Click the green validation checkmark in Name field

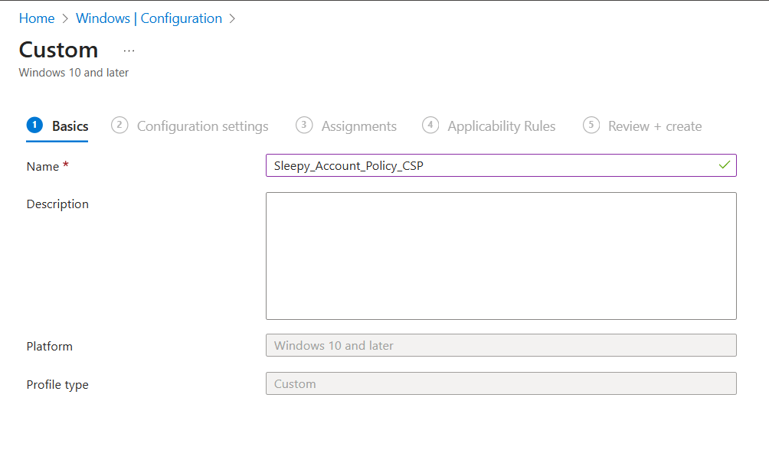coord(725,165)
